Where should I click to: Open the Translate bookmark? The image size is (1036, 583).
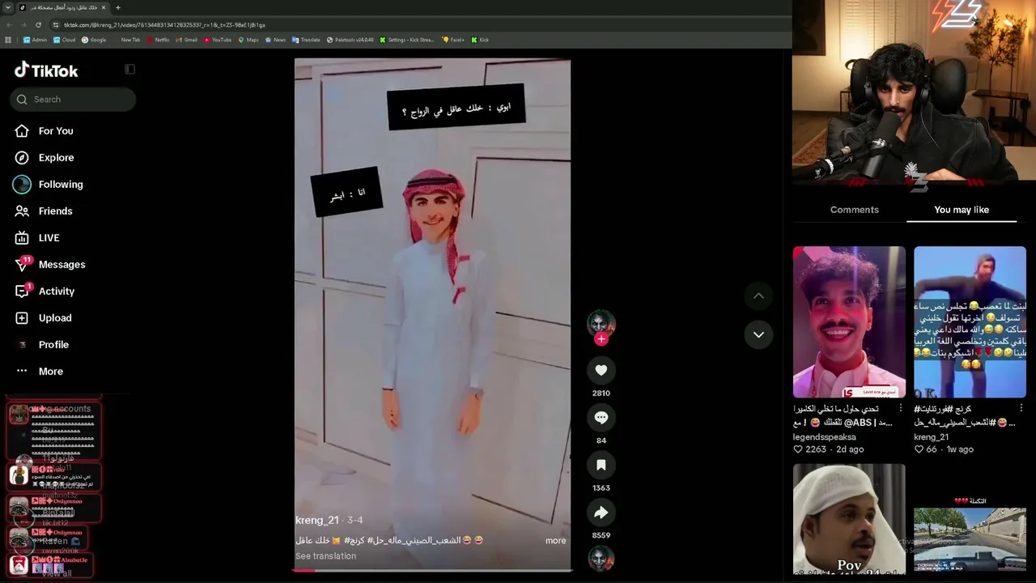(x=306, y=40)
